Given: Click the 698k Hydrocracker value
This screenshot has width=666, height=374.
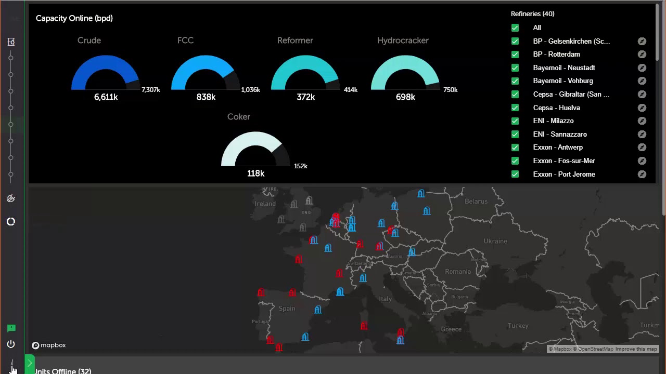Looking at the screenshot, I should click(x=405, y=97).
